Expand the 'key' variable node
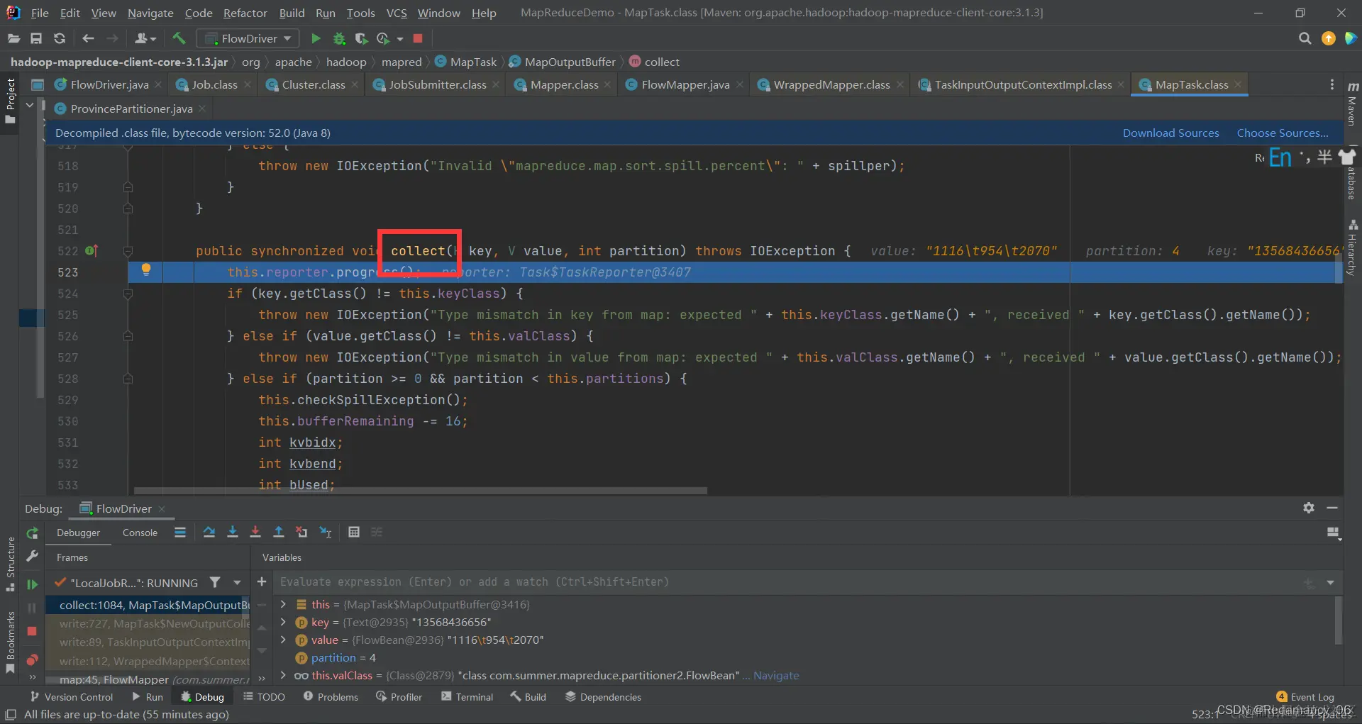The image size is (1362, 724). point(283,622)
